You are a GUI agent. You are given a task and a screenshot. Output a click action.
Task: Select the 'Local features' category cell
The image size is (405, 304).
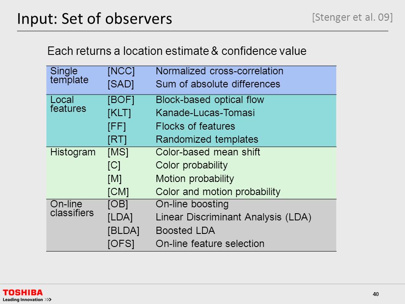68,104
